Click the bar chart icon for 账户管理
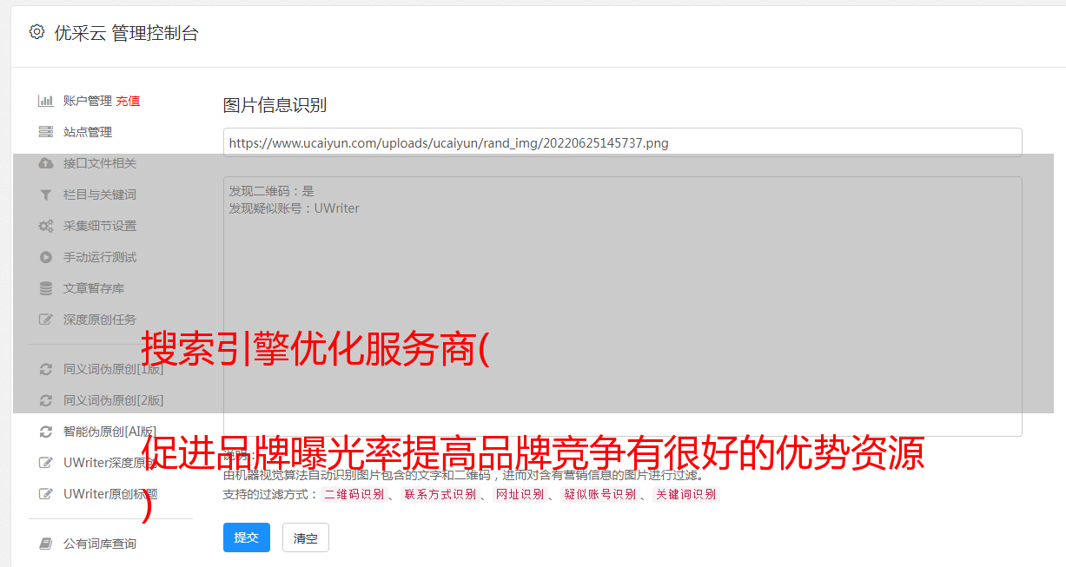Screen dimensions: 1066x567 (x=46, y=101)
